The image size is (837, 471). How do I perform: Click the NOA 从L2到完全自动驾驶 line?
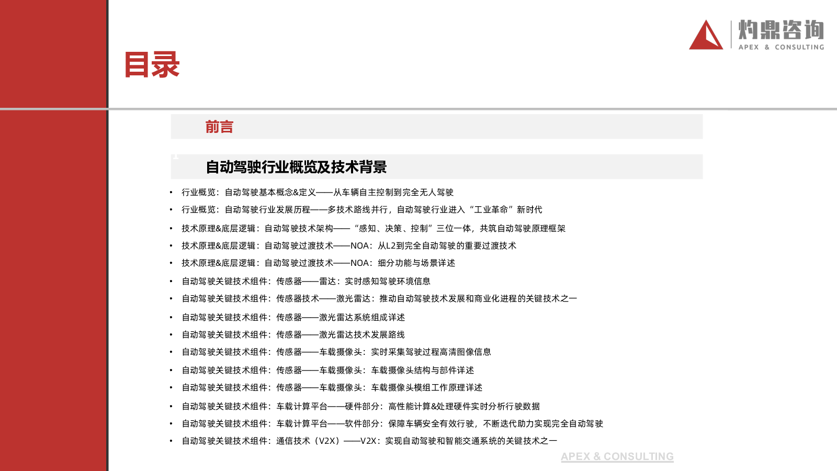349,246
